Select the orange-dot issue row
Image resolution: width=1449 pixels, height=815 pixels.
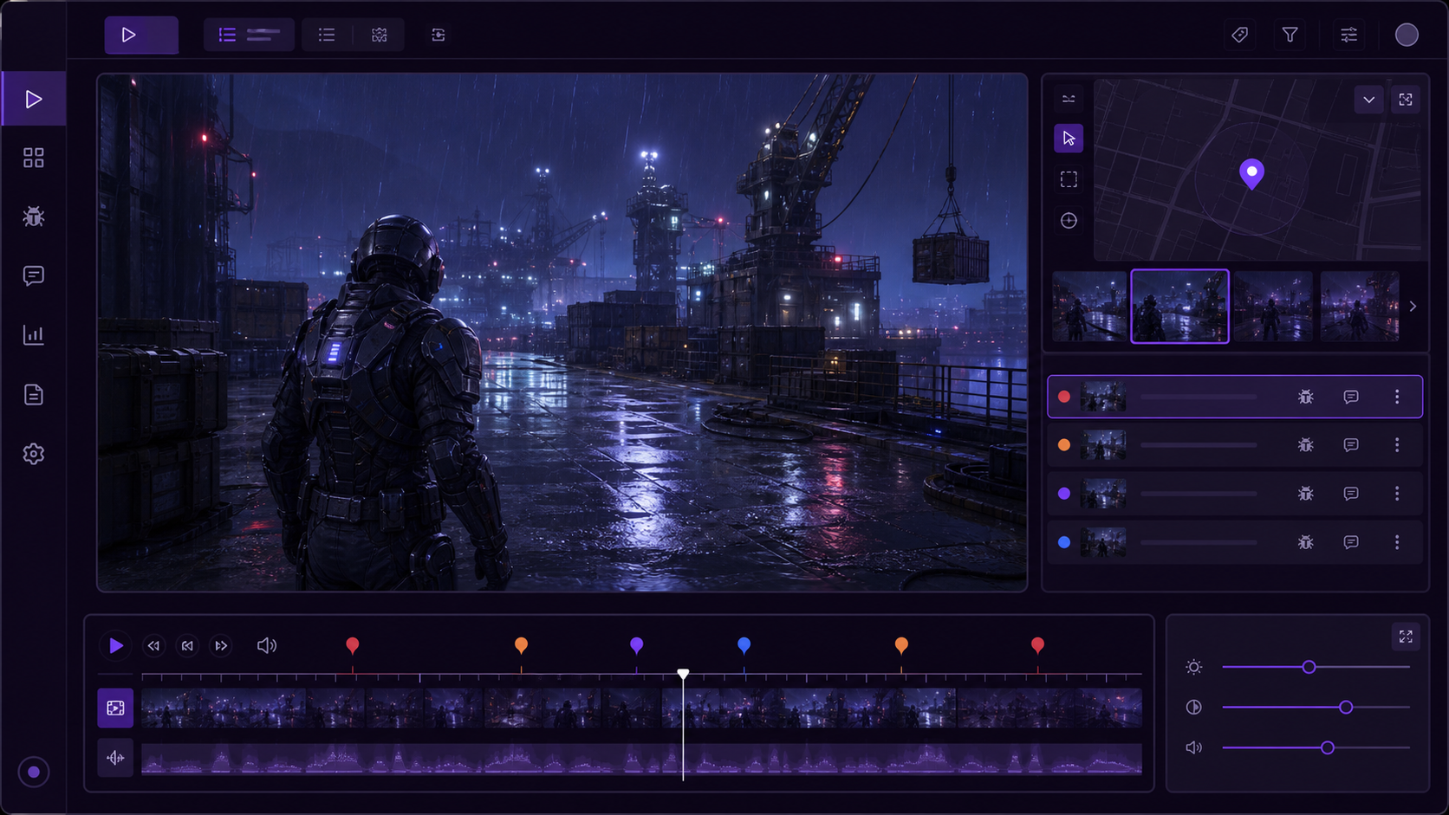coord(1235,445)
